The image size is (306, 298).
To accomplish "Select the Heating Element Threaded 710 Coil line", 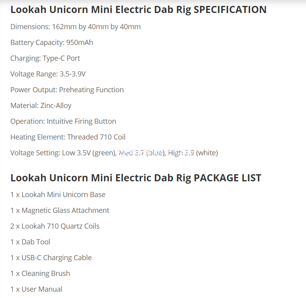I will tap(68, 137).
